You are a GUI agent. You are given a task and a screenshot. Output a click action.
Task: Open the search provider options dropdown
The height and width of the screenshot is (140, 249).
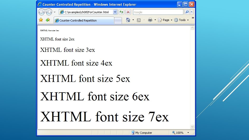coord(191,12)
